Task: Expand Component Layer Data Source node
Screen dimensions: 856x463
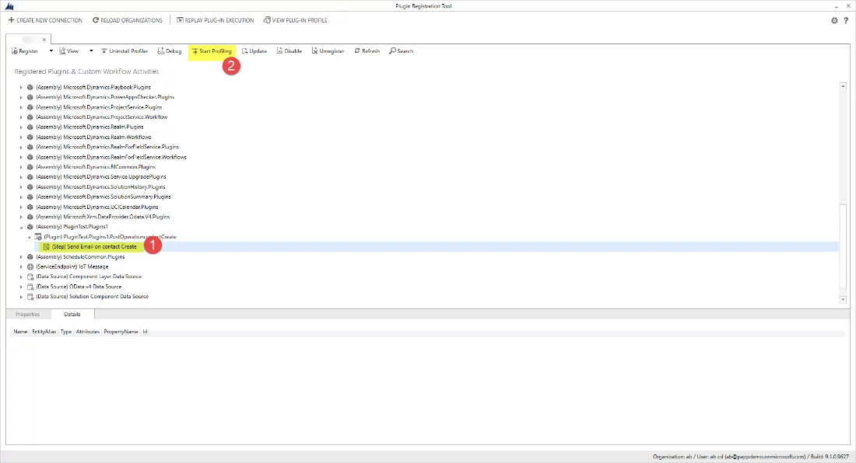Action: tap(21, 277)
